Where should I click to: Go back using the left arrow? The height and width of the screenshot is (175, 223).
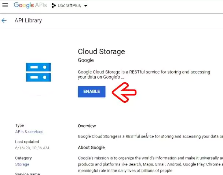[4, 21]
